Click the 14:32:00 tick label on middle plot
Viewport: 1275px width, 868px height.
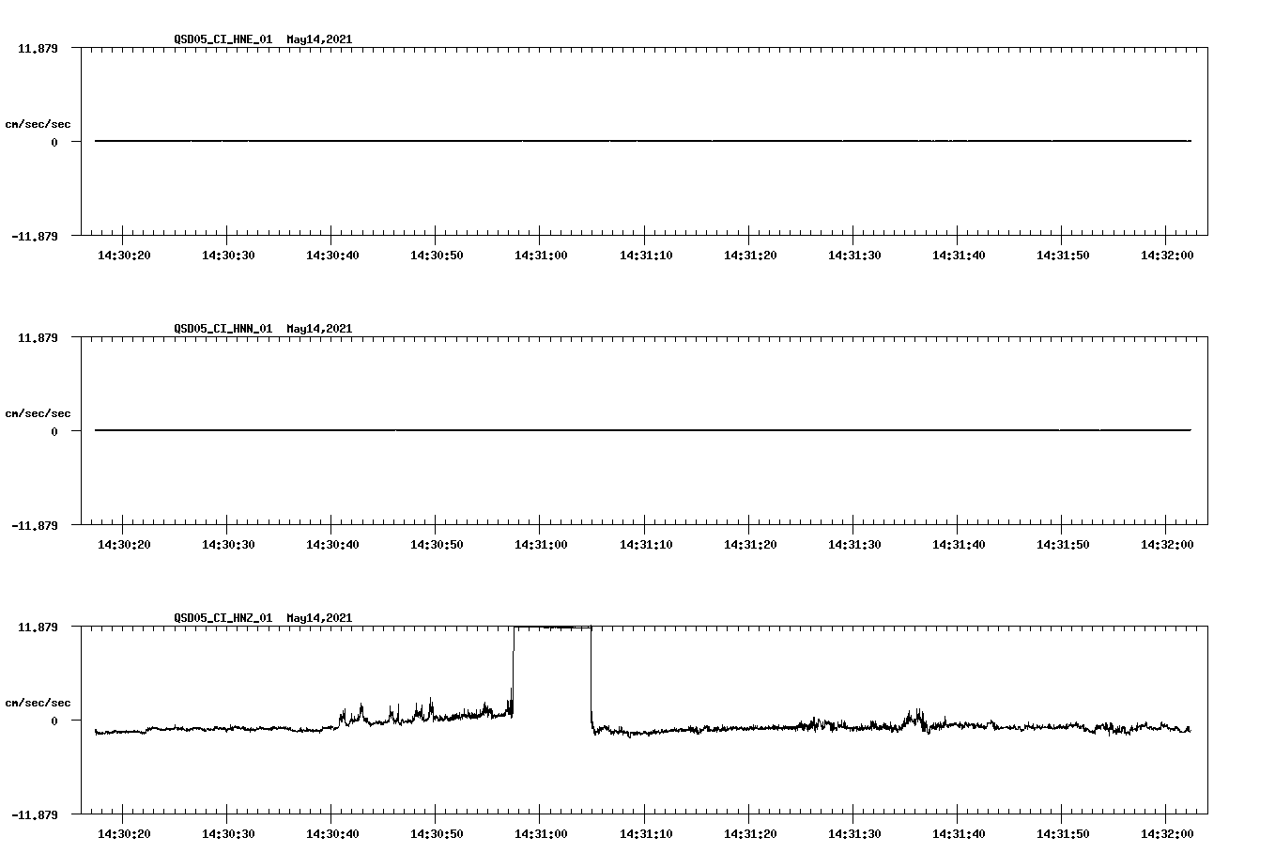click(1168, 542)
